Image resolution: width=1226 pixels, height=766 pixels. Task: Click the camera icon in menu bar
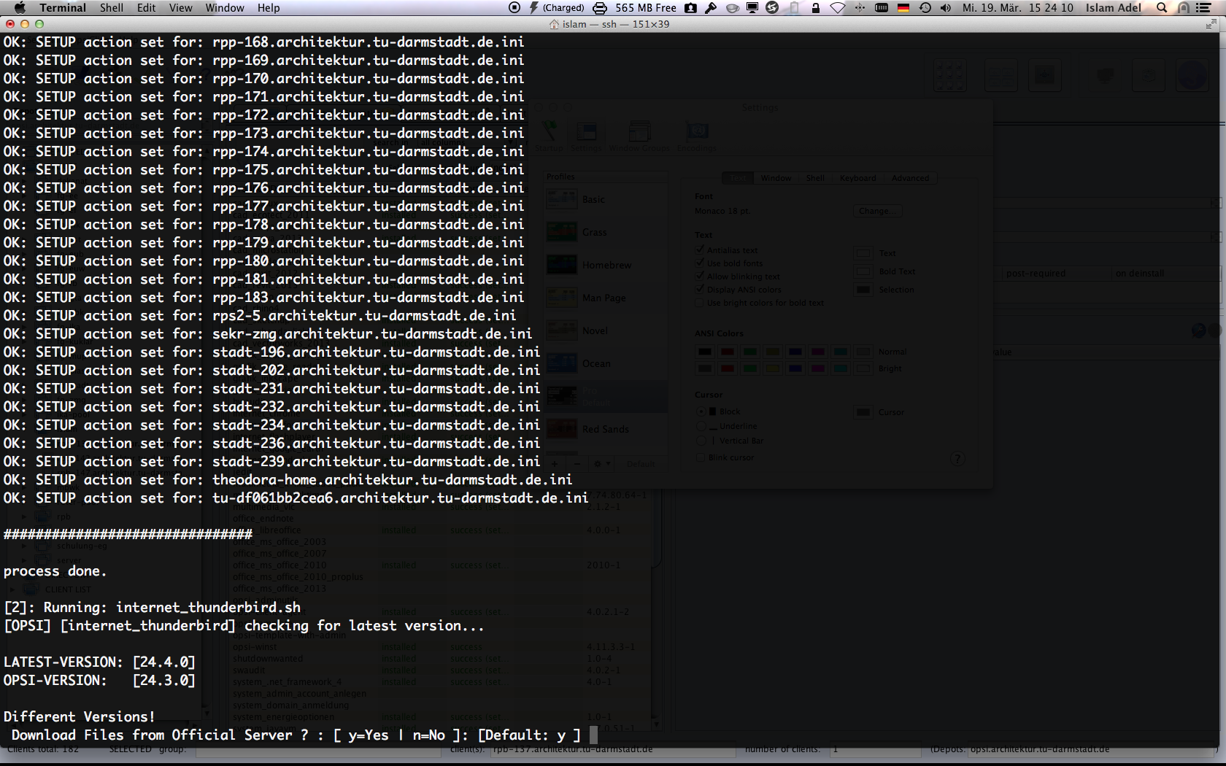pos(690,8)
